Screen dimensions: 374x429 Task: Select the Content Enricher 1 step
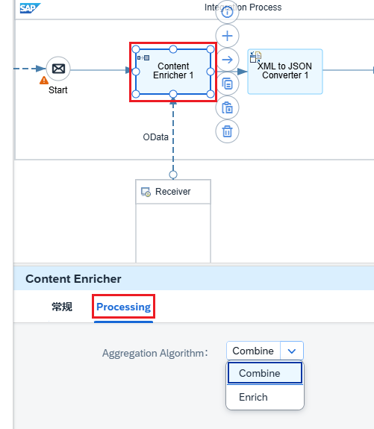173,72
